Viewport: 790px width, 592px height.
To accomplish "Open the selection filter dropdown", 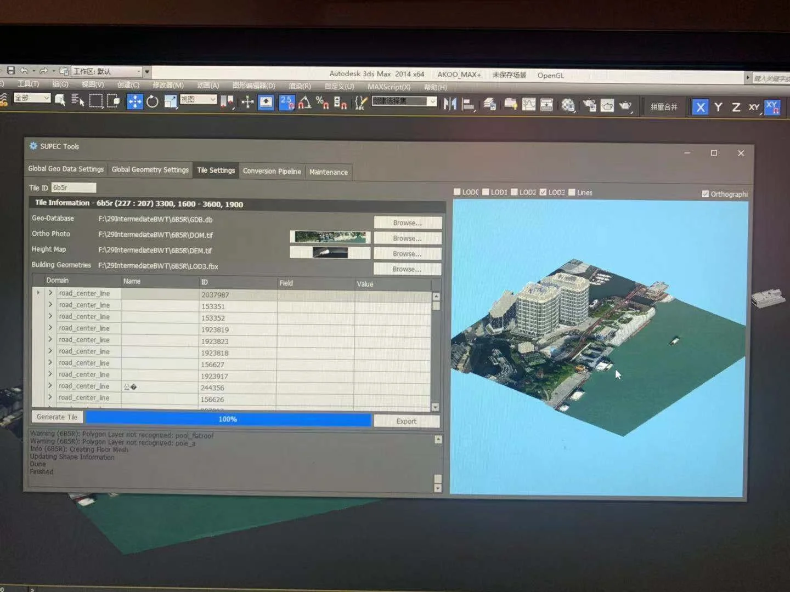I will pyautogui.click(x=32, y=98).
